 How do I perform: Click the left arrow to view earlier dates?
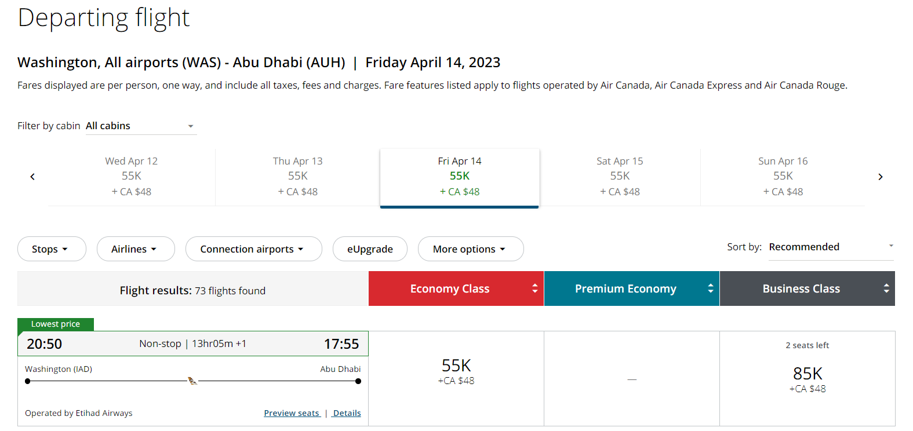point(32,177)
